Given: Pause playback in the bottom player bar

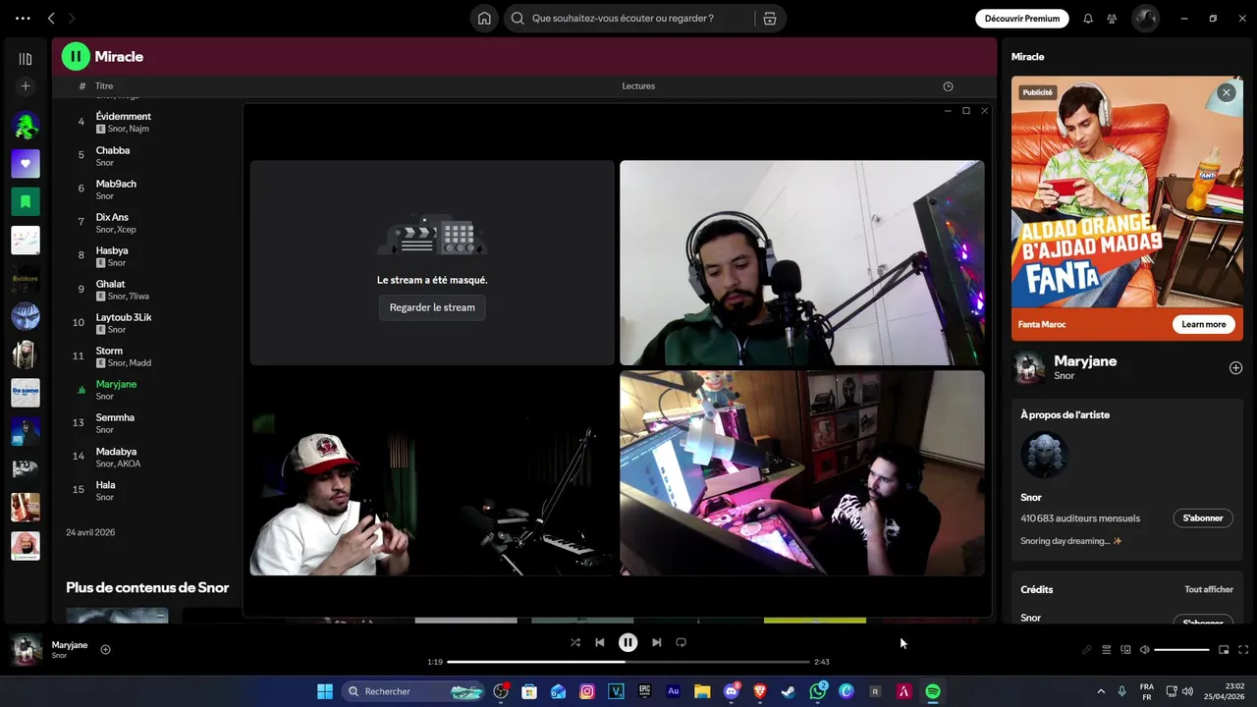Looking at the screenshot, I should [628, 642].
